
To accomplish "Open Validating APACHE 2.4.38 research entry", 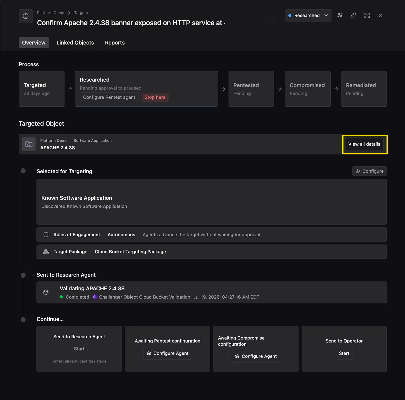I will pyautogui.click(x=211, y=292).
